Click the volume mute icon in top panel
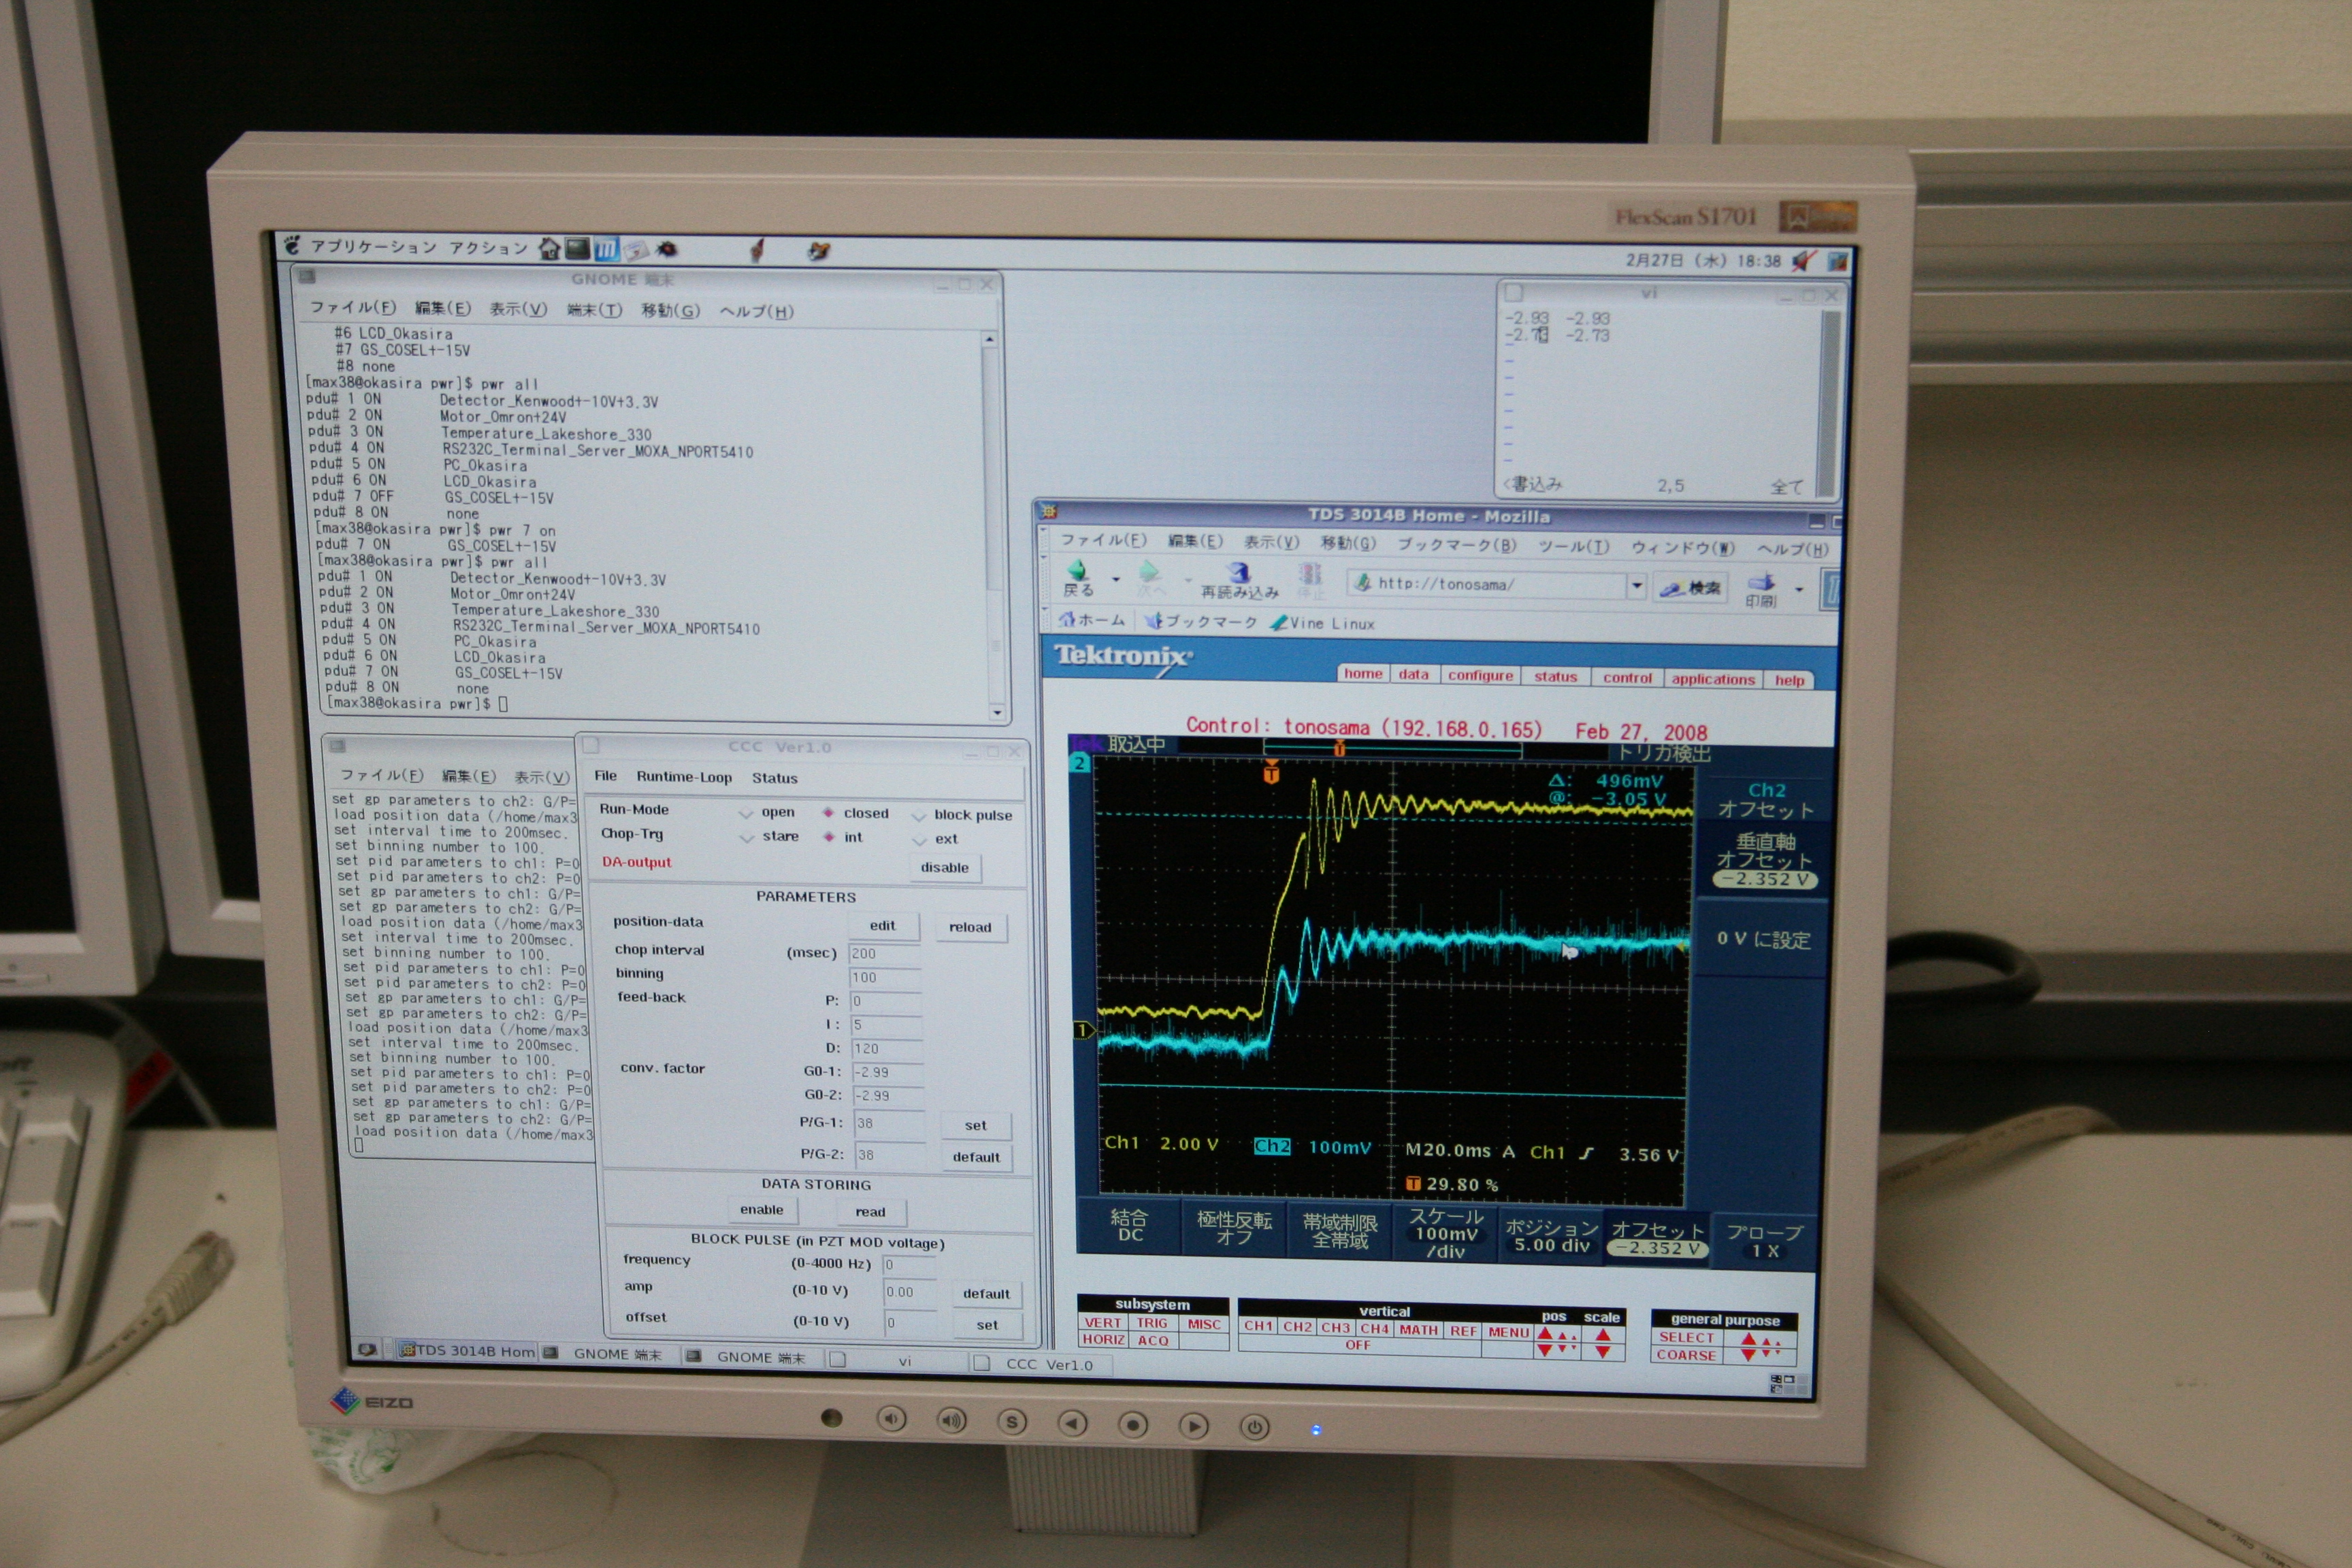The width and height of the screenshot is (2352, 1568). (x=1803, y=261)
